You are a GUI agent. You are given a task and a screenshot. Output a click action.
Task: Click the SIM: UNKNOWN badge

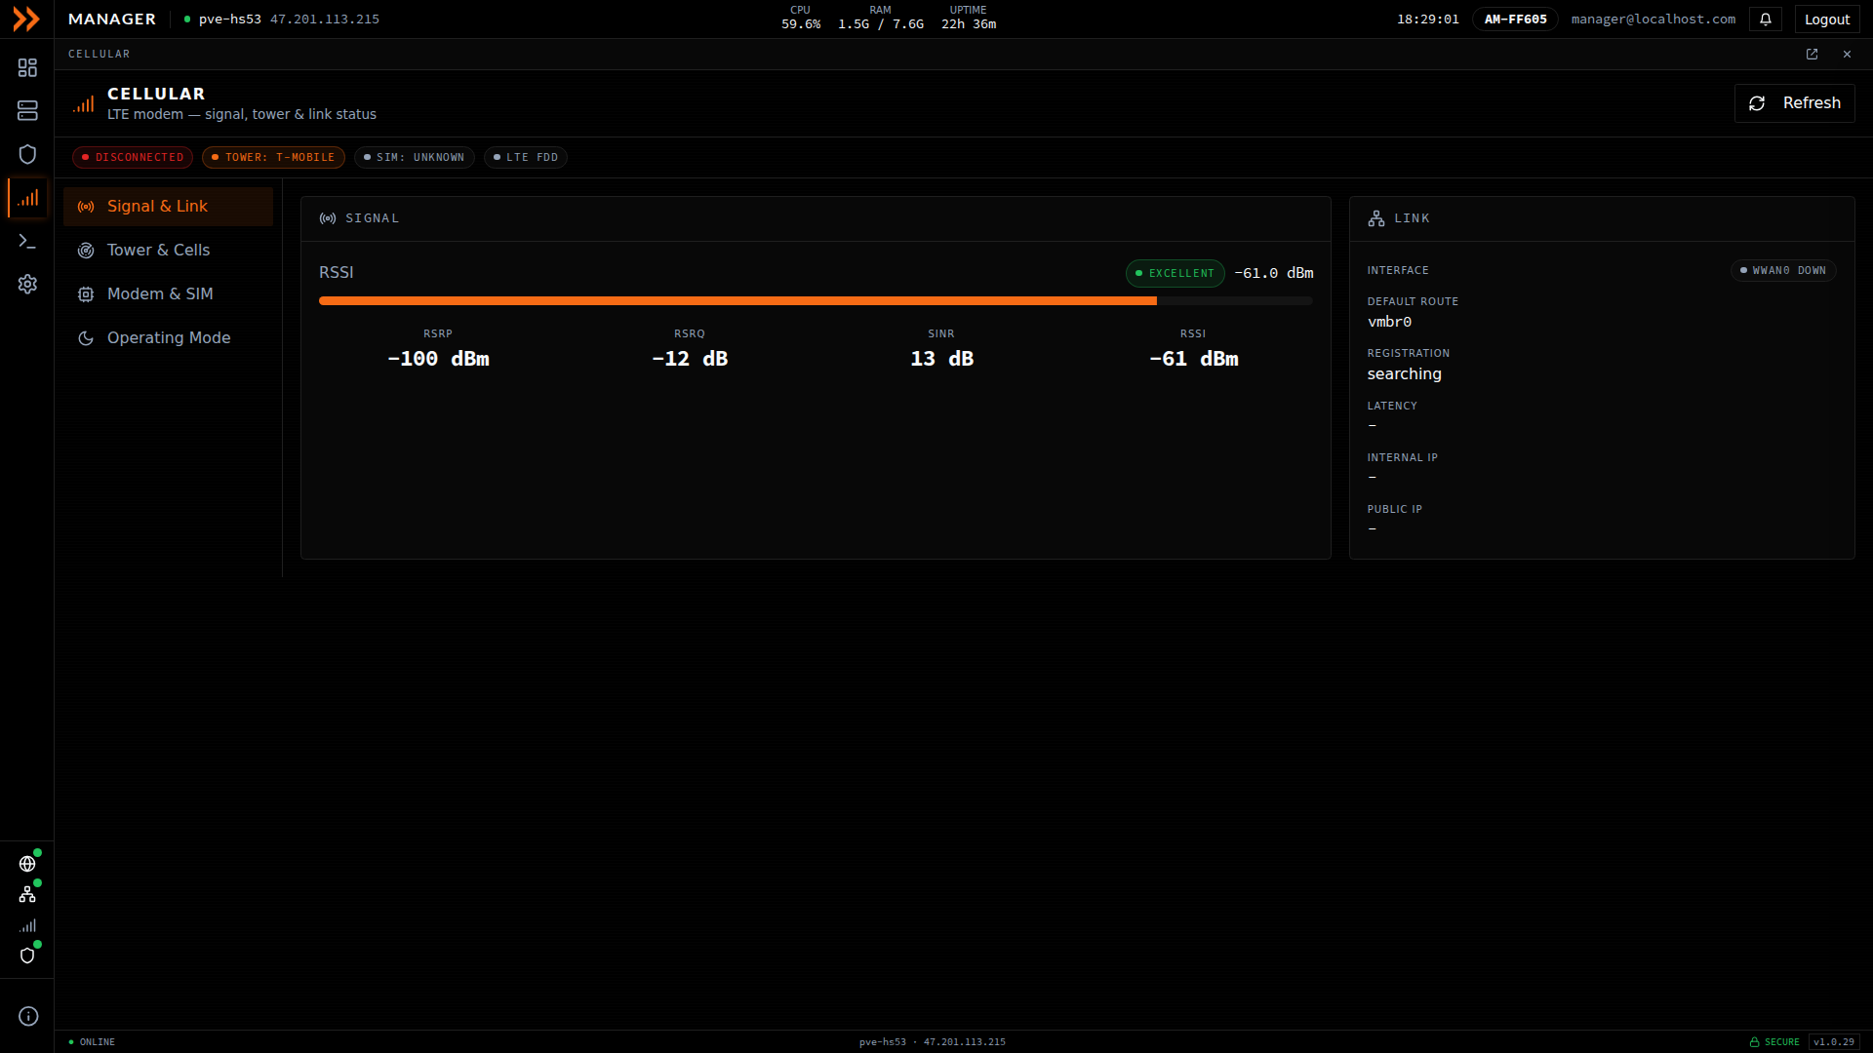414,157
